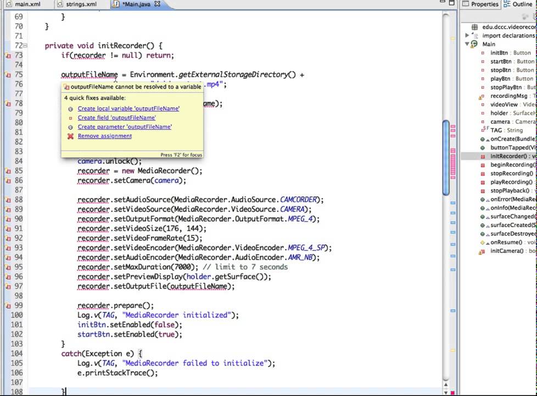Viewport: 537px width, 396px height.
Task: Choose Create parameter 'outputFileName' quick fix
Action: (125, 127)
